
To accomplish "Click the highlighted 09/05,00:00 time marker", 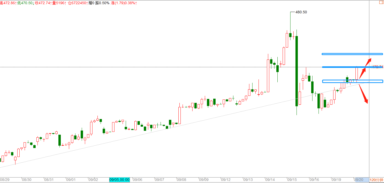I will coord(119,180).
